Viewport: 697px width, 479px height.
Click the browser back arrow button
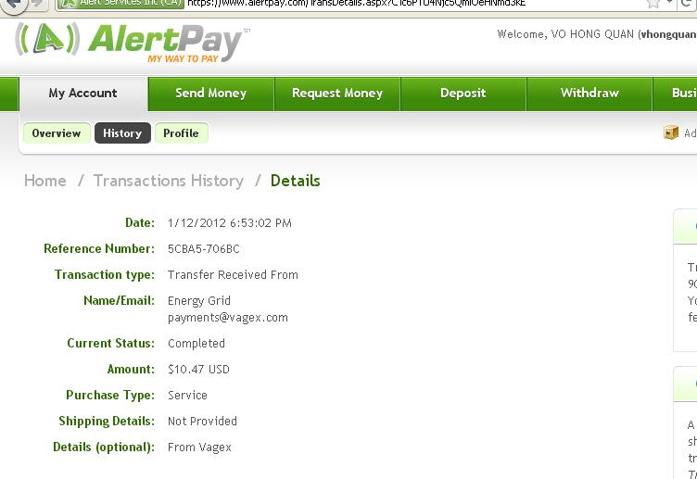[x=13, y=6]
